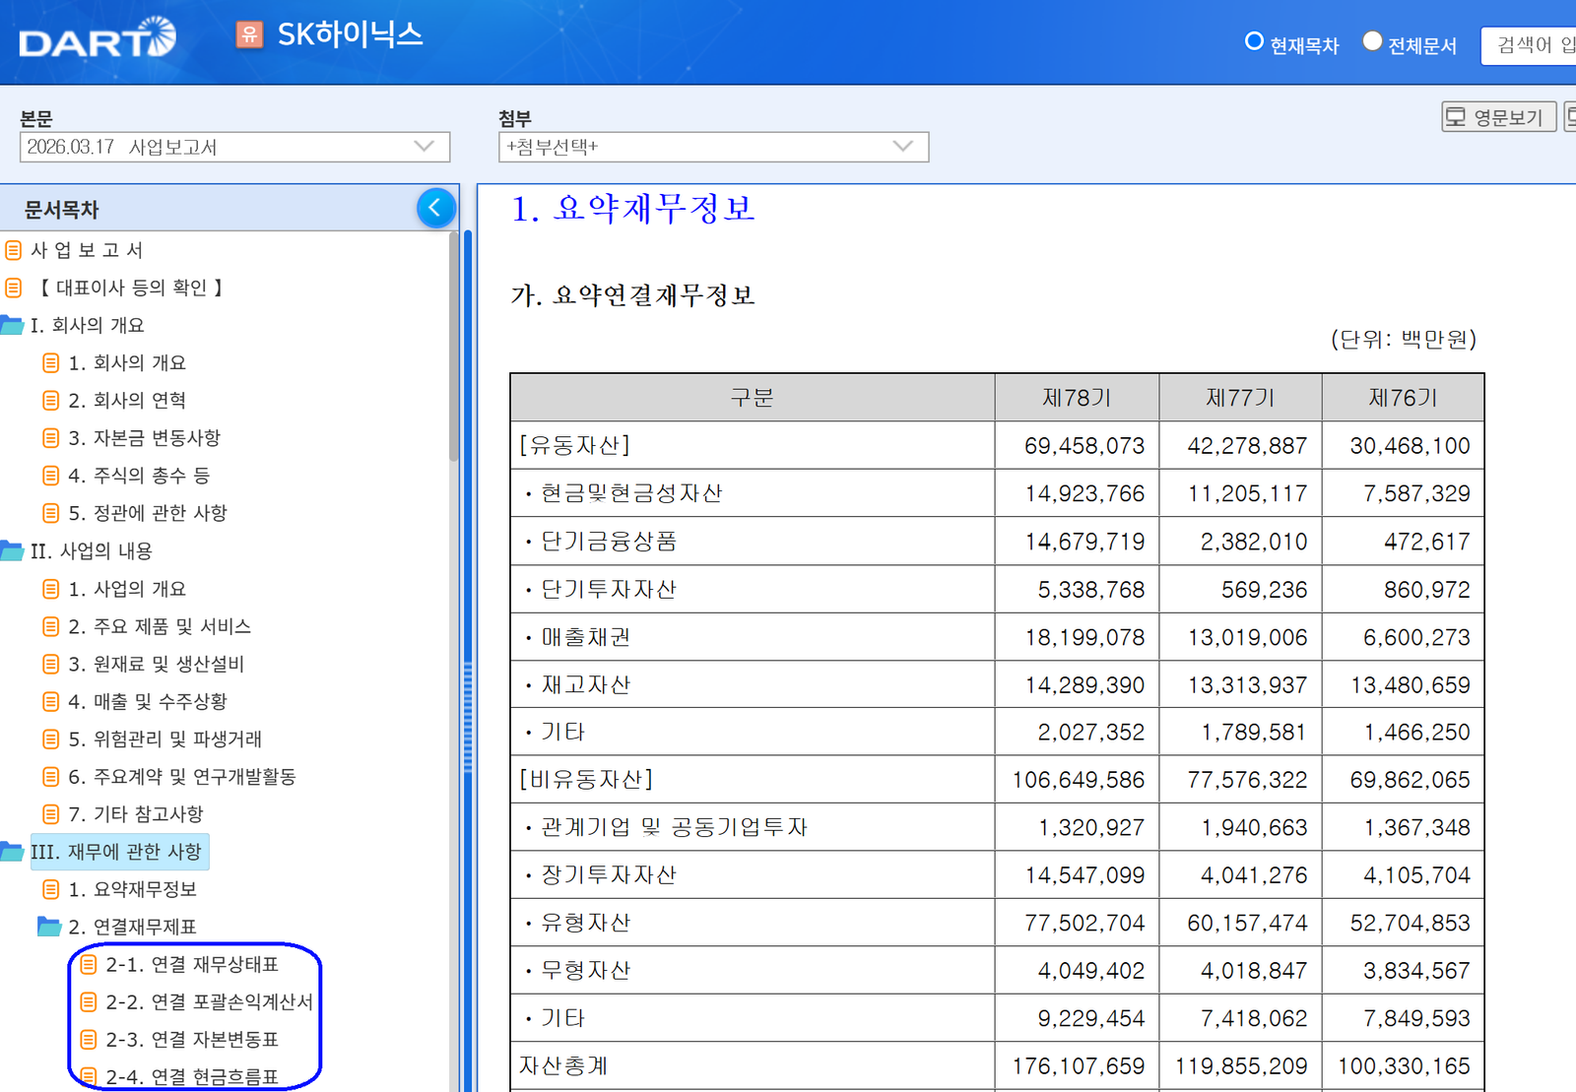
Task: Click the DART logo
Action: coord(98,38)
